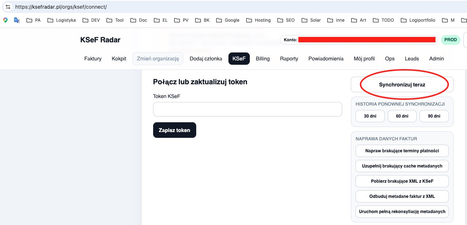467x225 pixels.
Task: Go to the Faktury menu item
Action: [x=93, y=59]
